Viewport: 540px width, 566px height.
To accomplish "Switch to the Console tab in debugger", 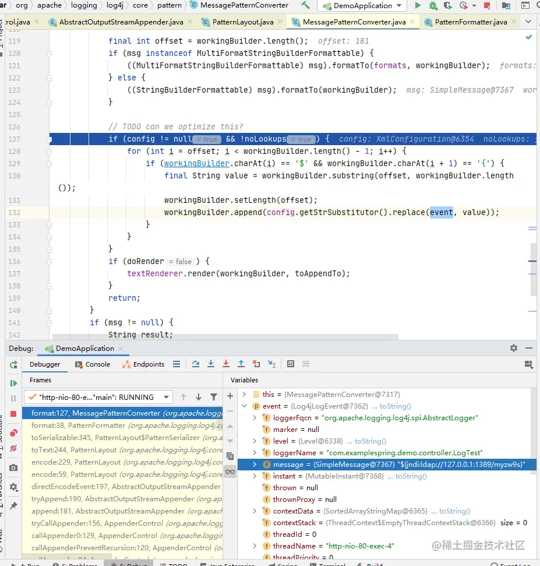I will [93, 364].
